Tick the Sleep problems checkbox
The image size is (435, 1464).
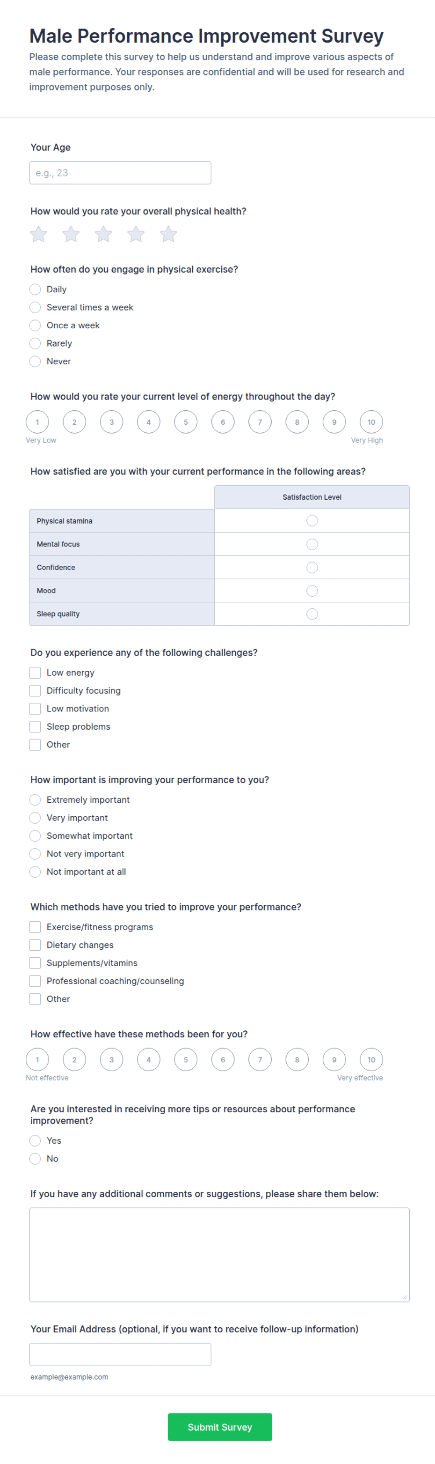[x=35, y=727]
